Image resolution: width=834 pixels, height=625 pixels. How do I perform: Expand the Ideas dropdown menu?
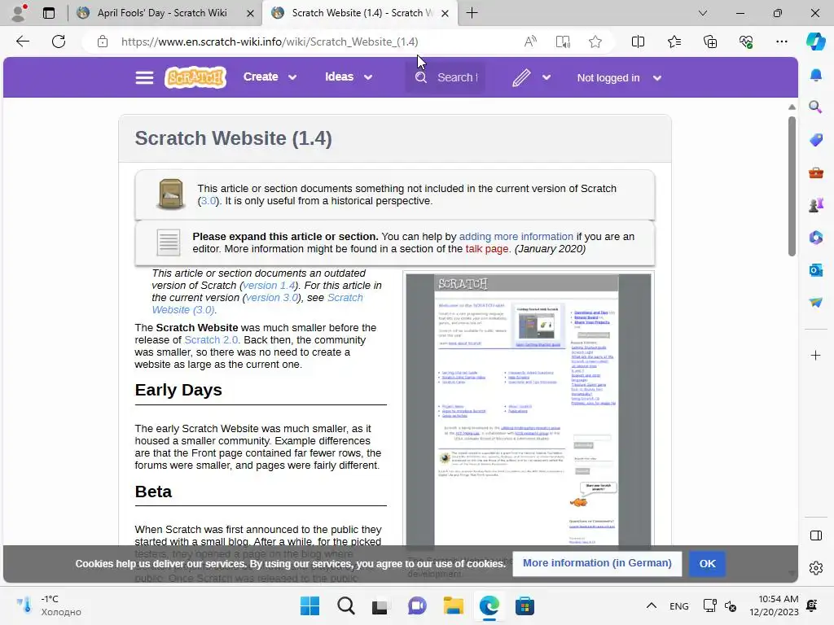tap(349, 77)
